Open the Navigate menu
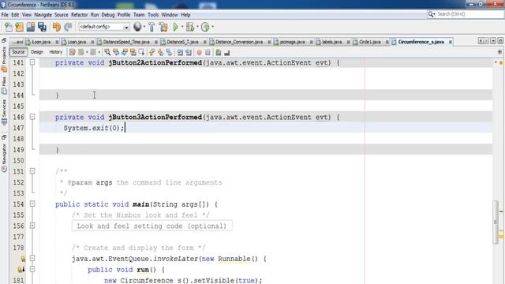The image size is (505, 284). (43, 15)
